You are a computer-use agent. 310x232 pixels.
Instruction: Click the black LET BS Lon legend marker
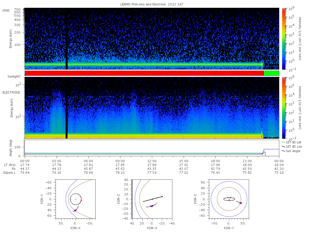[x=283, y=146]
